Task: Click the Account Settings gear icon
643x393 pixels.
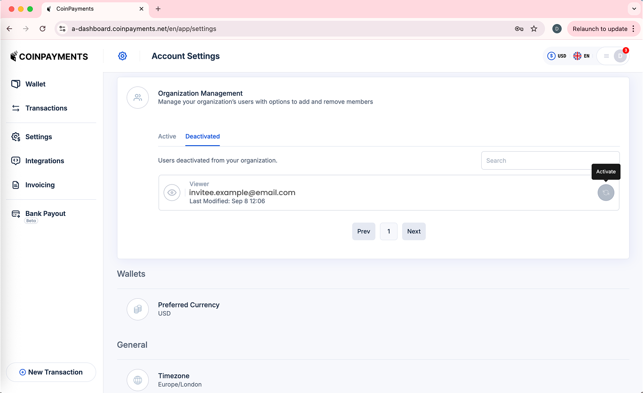Action: 122,56
